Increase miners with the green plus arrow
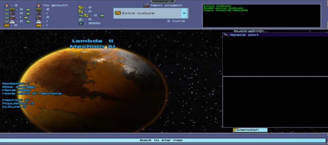Screen dimensions: 328x145 tap(28, 13)
